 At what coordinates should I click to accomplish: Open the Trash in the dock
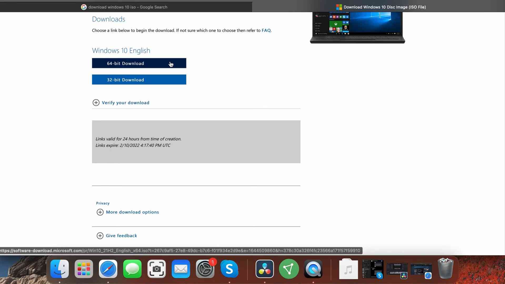[445, 269]
